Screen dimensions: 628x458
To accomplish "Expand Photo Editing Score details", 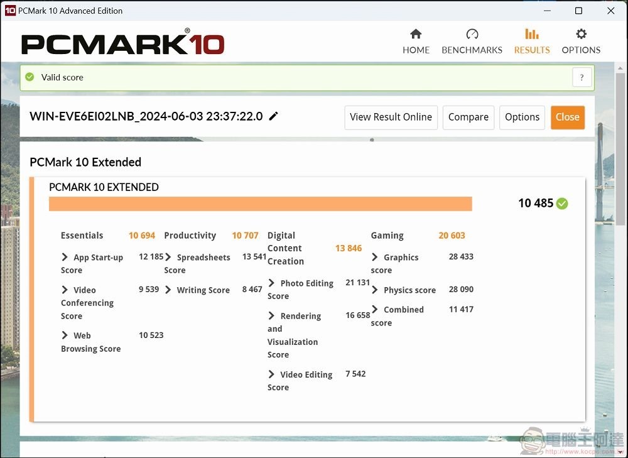I will 271,283.
